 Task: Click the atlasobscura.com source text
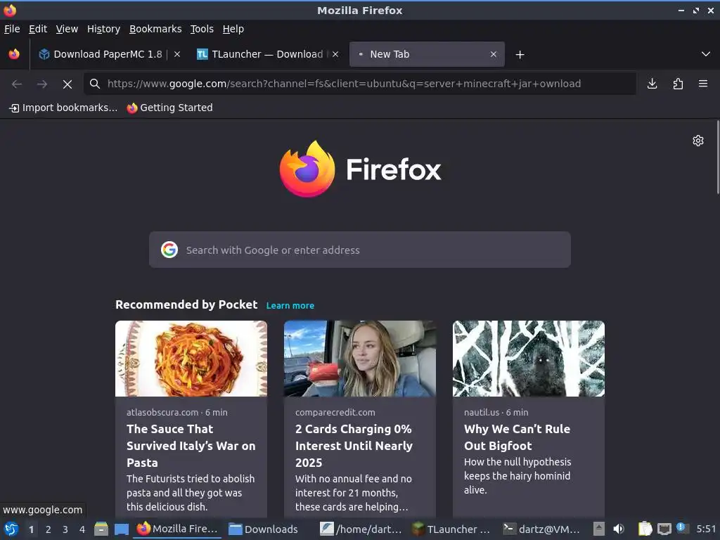[x=162, y=412]
